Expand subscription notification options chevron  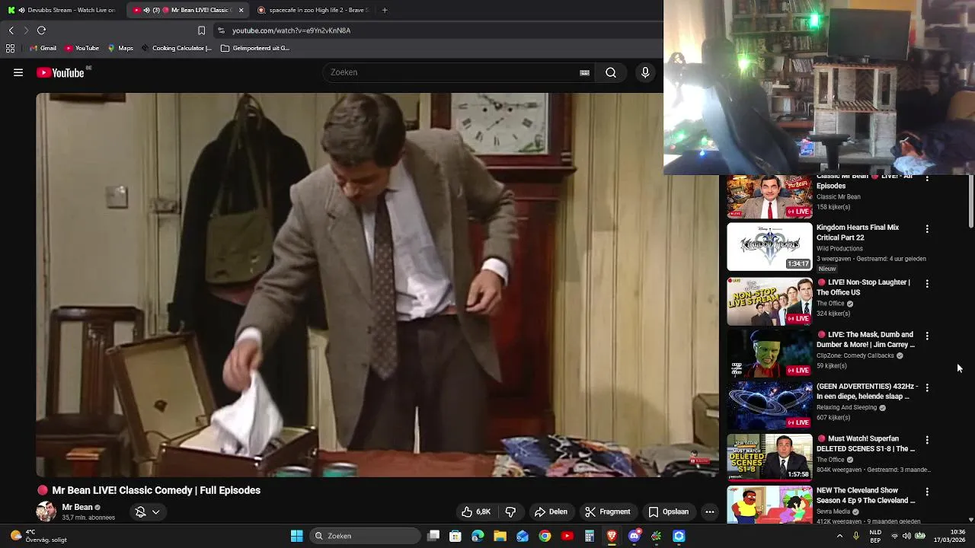(x=155, y=511)
